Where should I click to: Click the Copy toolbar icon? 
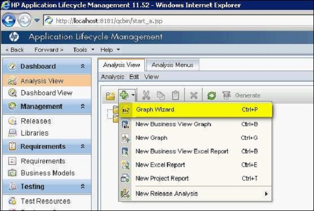[x=161, y=95]
